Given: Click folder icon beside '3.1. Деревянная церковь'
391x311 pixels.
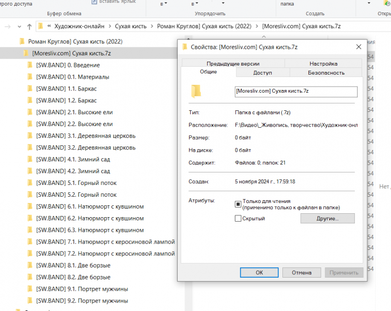Looking at the screenshot, I should pyautogui.click(x=30, y=136).
